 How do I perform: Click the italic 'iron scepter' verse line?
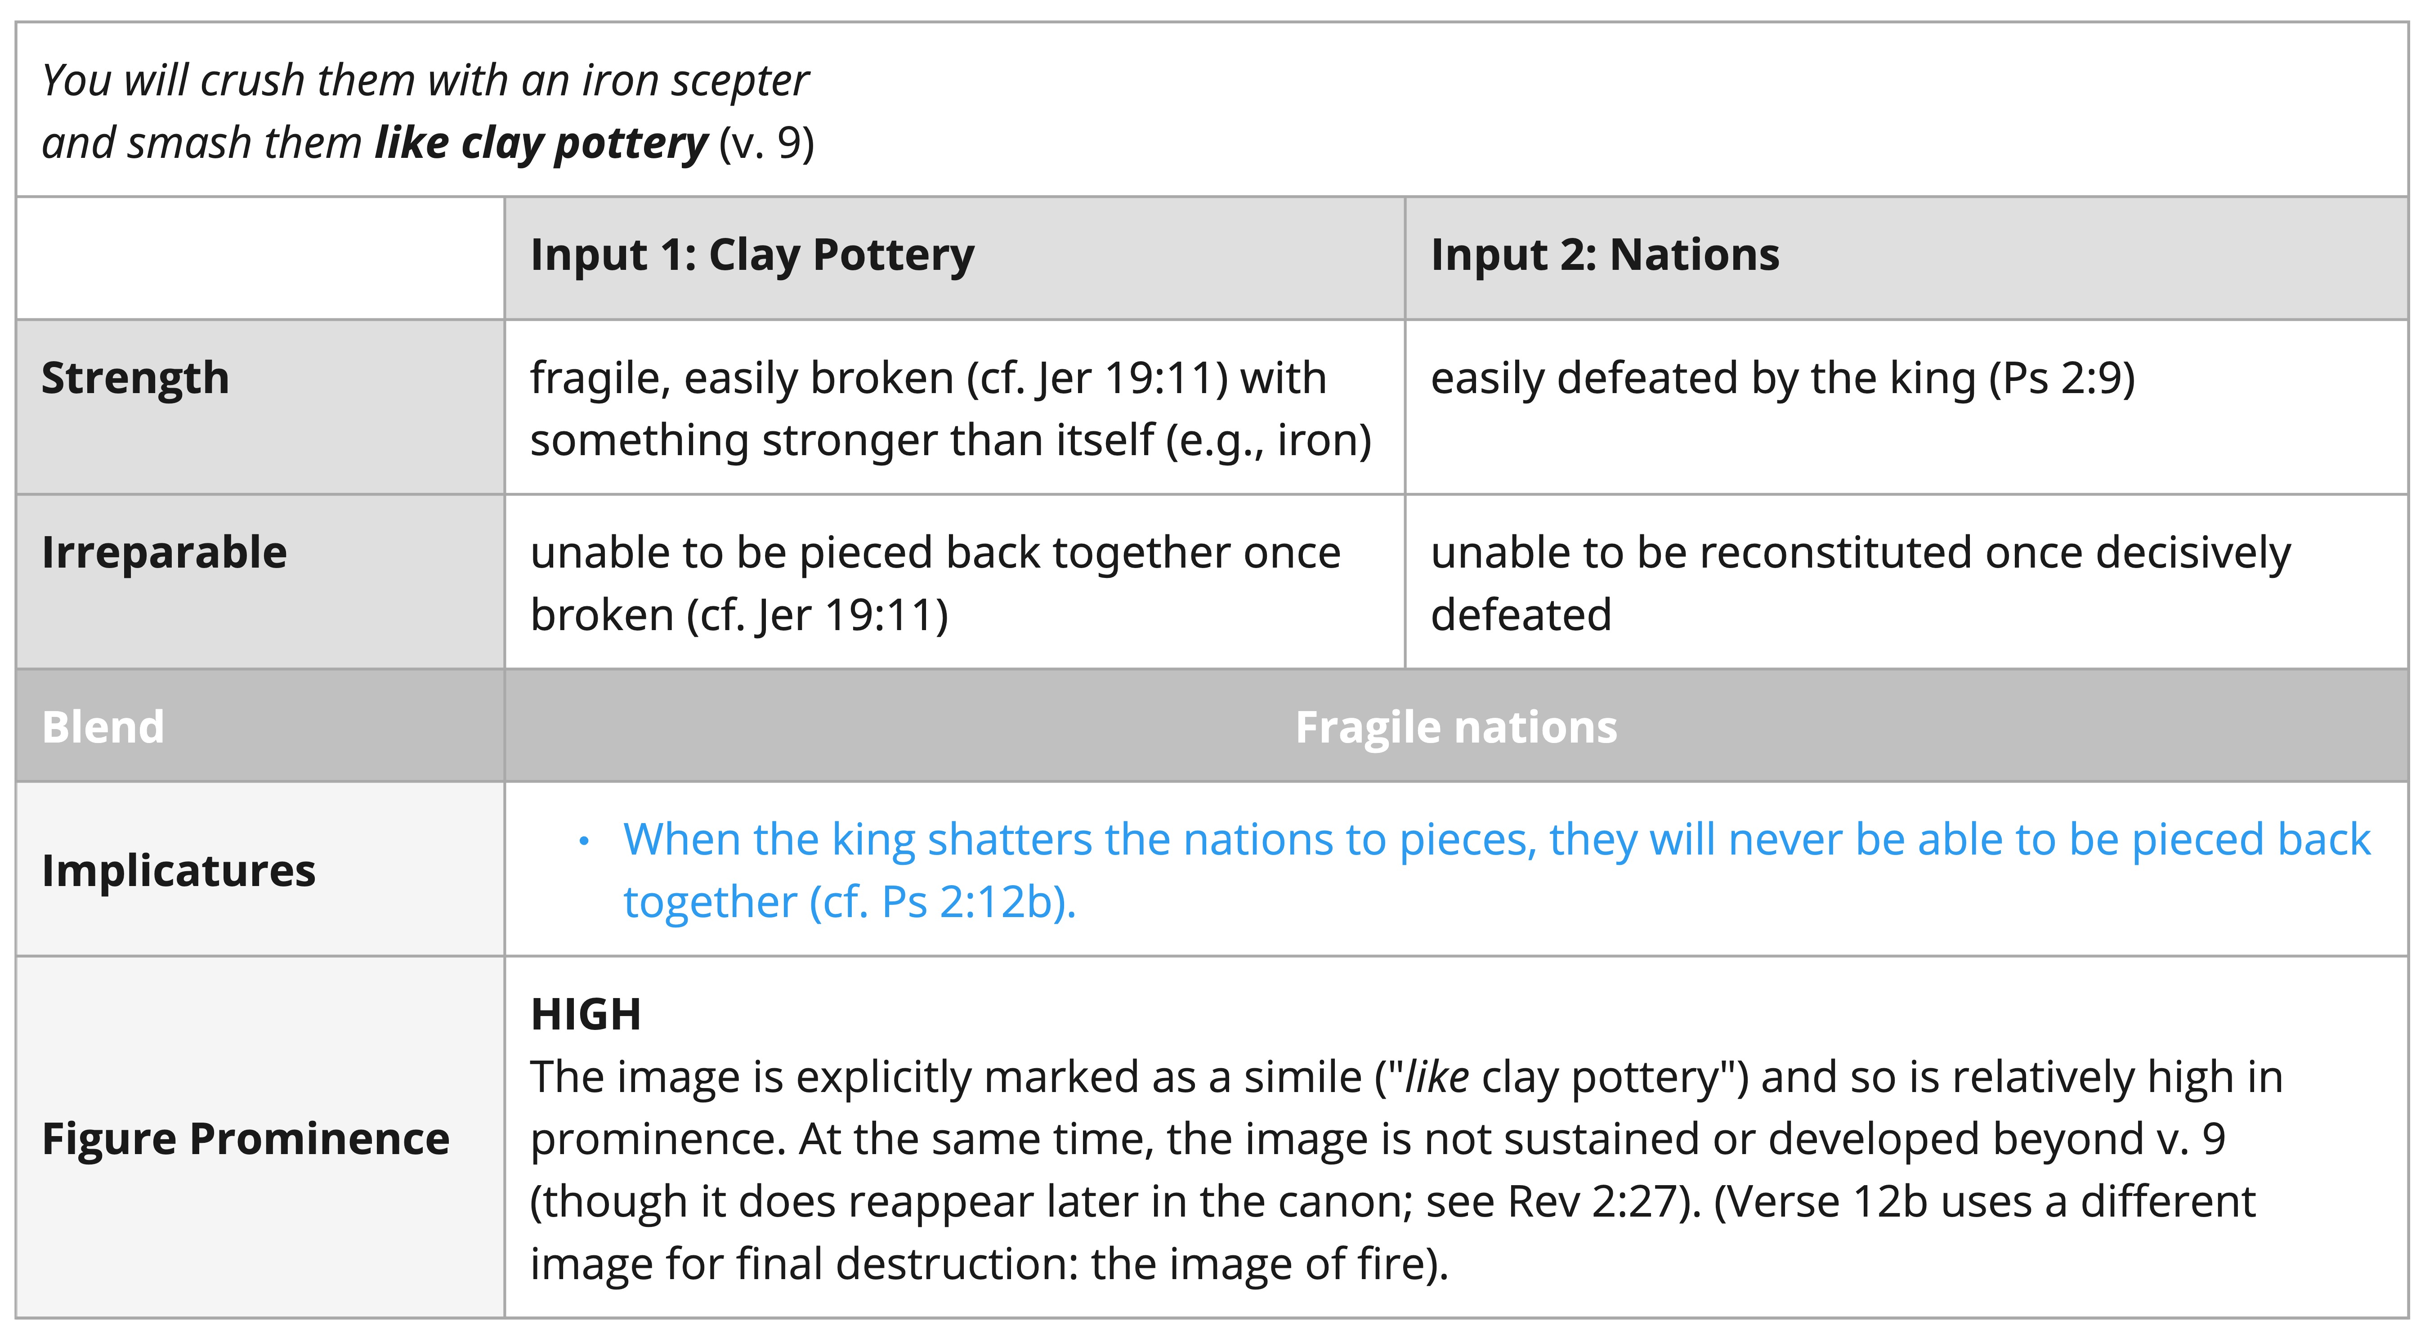[425, 81]
